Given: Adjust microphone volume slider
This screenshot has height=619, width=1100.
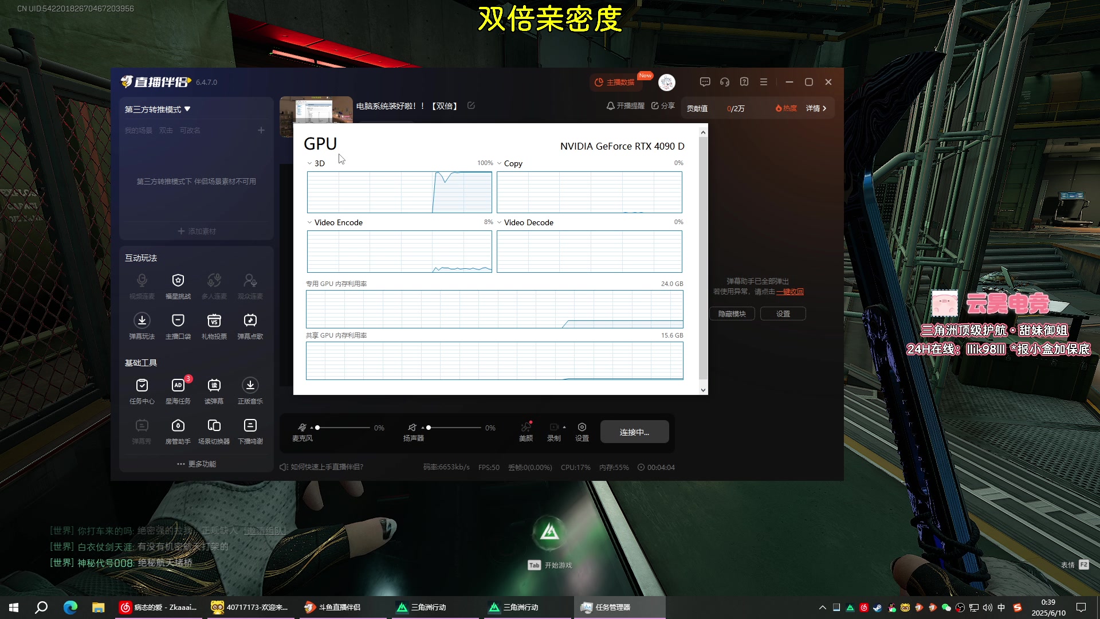Looking at the screenshot, I should click(342, 428).
